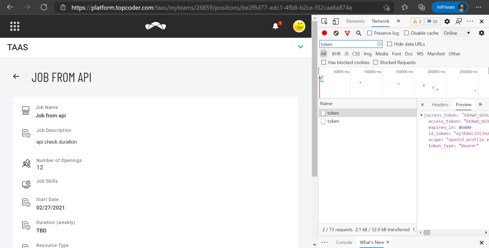Enable Disable cache checkbox

tap(406, 33)
